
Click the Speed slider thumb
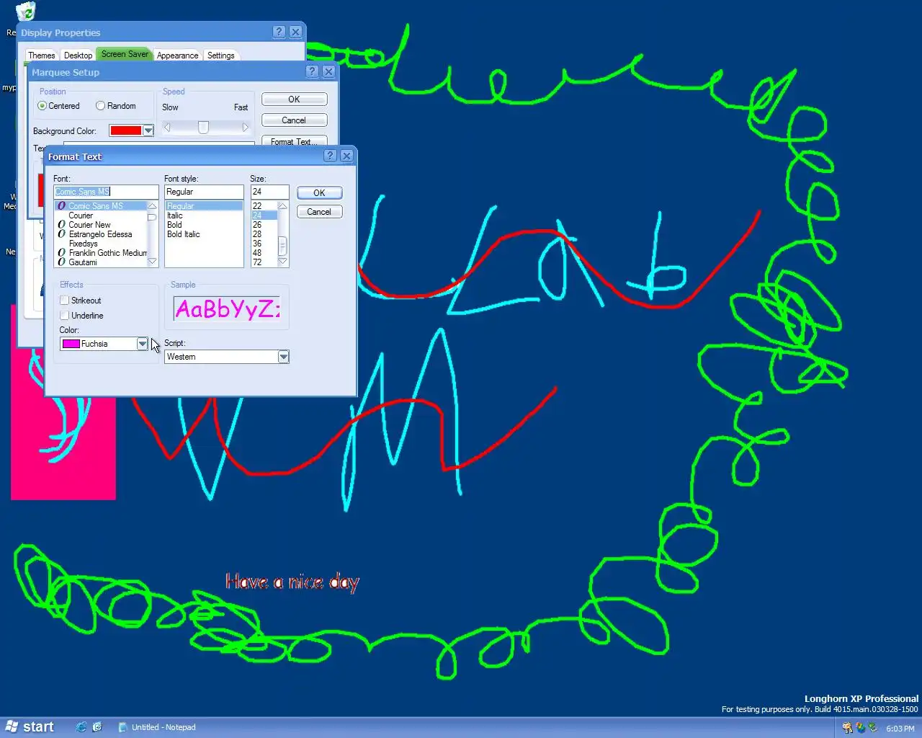coord(203,128)
